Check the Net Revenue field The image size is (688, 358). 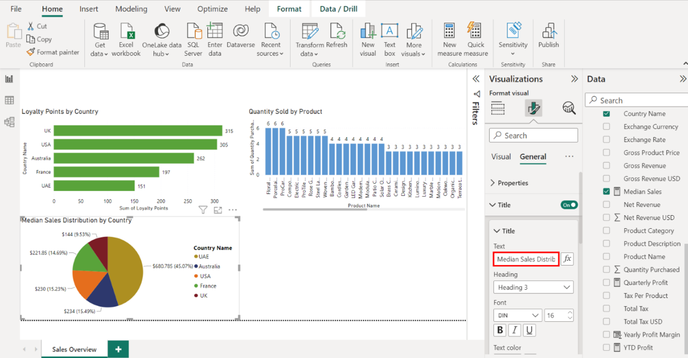[606, 204]
